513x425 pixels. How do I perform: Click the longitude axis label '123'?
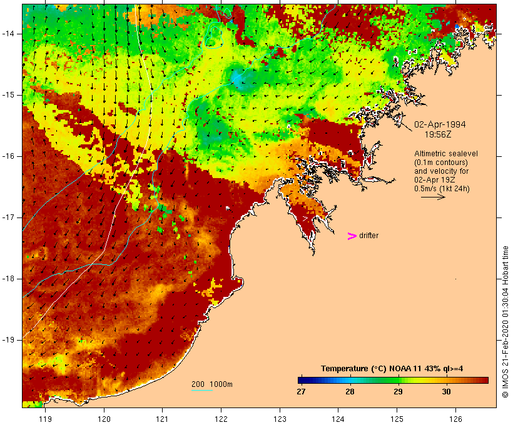280,419
